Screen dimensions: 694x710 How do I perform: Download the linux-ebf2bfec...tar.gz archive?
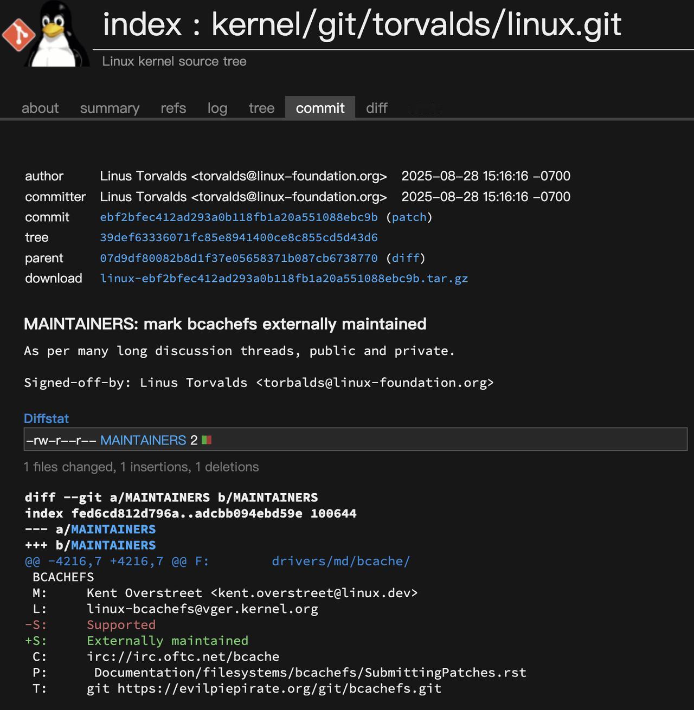tap(284, 279)
